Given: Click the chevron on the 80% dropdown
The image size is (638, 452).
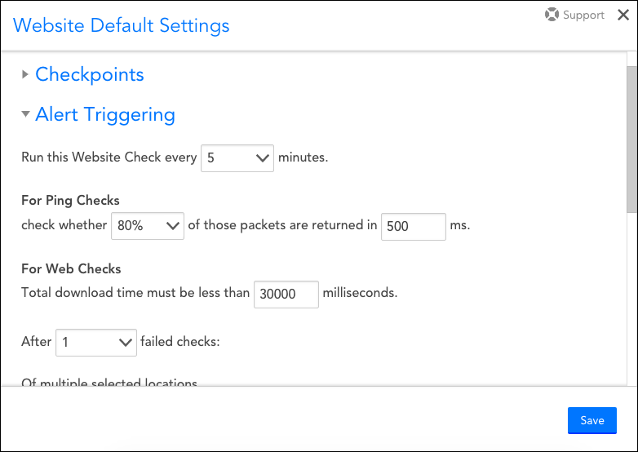Looking at the screenshot, I should 173,226.
